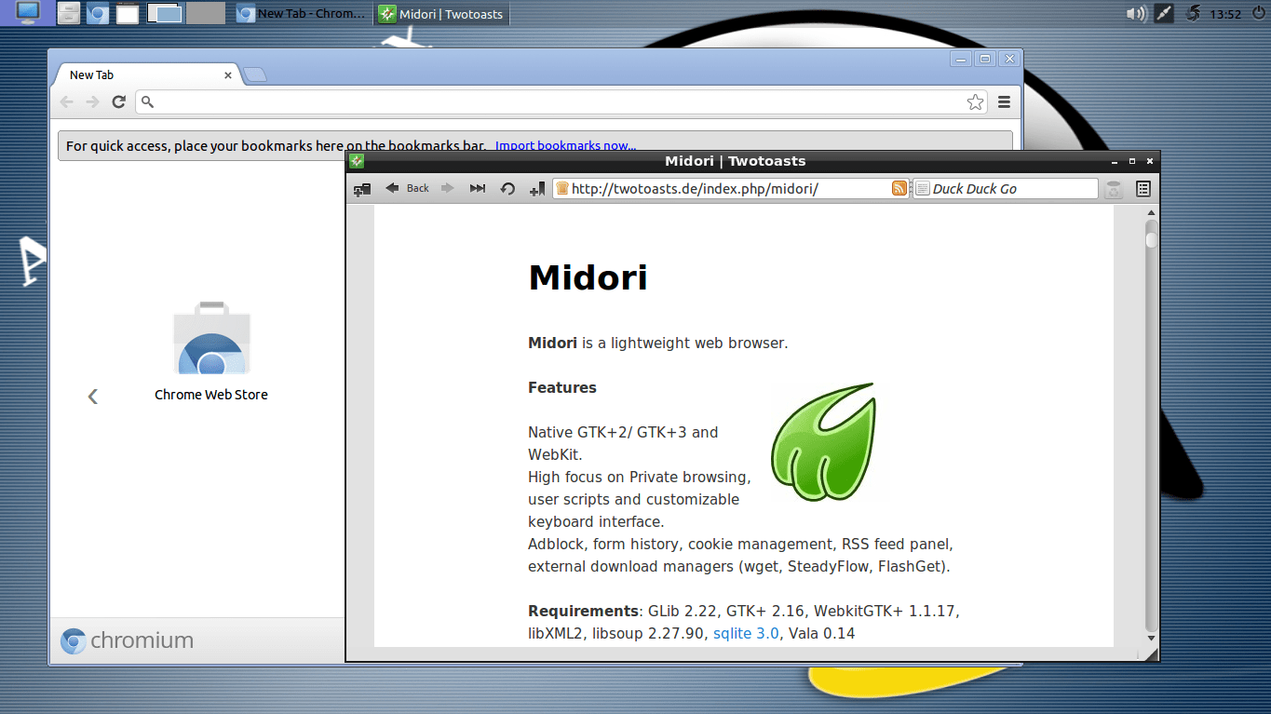Click the blank window launcher in the panel
Viewport: 1271px width, 714px height.
pyautogui.click(x=127, y=13)
